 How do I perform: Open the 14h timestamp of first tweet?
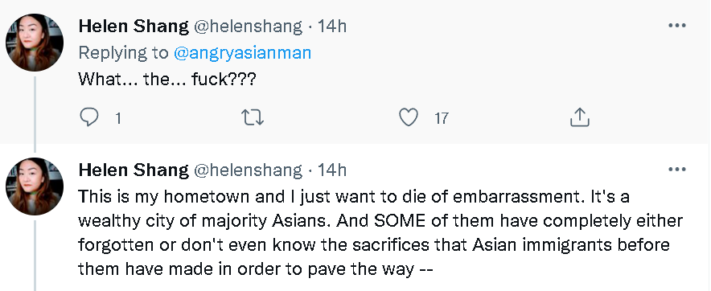[332, 27]
